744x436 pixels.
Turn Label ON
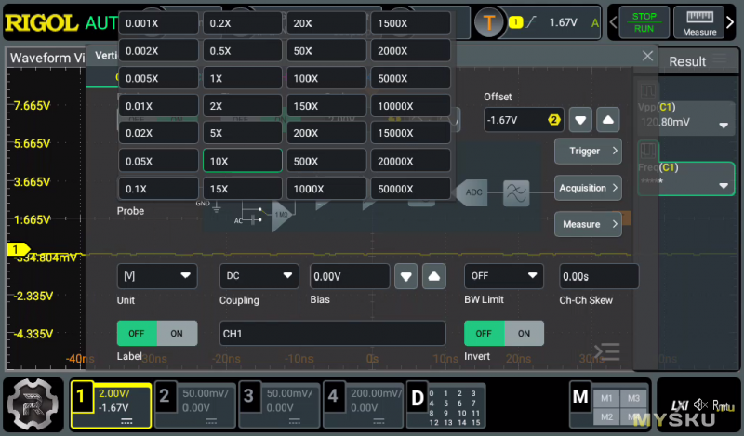pos(177,333)
